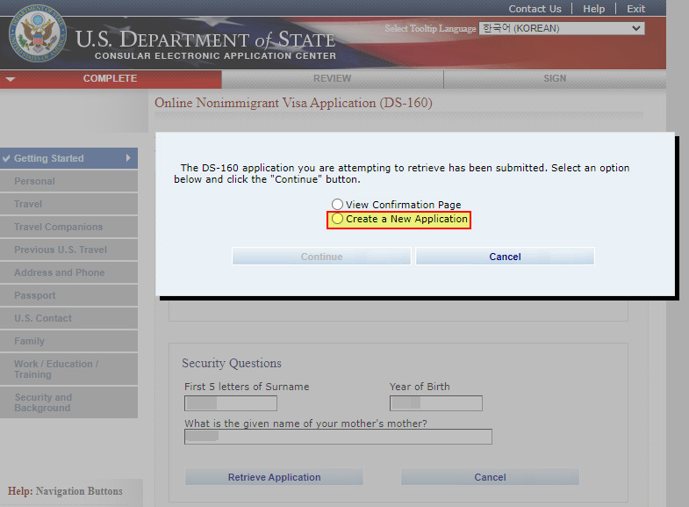Choose Create a New Application option
Screen dimensions: 689x507
point(337,219)
